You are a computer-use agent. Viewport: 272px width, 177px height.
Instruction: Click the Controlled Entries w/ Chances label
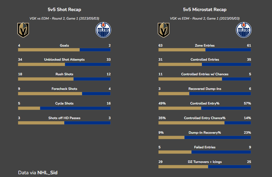[205, 74]
